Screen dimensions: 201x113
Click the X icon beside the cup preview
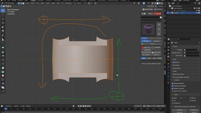pos(159,34)
